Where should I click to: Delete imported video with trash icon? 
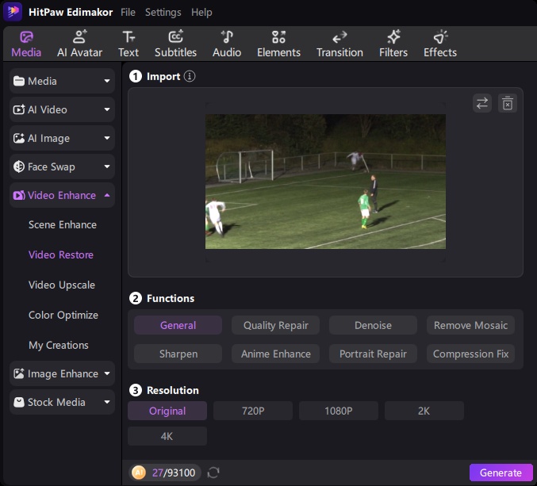click(508, 103)
